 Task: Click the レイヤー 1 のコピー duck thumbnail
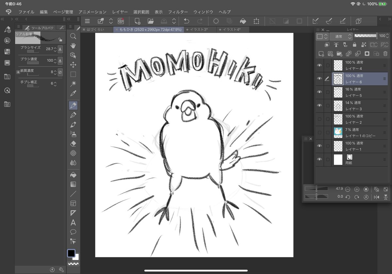(x=338, y=132)
